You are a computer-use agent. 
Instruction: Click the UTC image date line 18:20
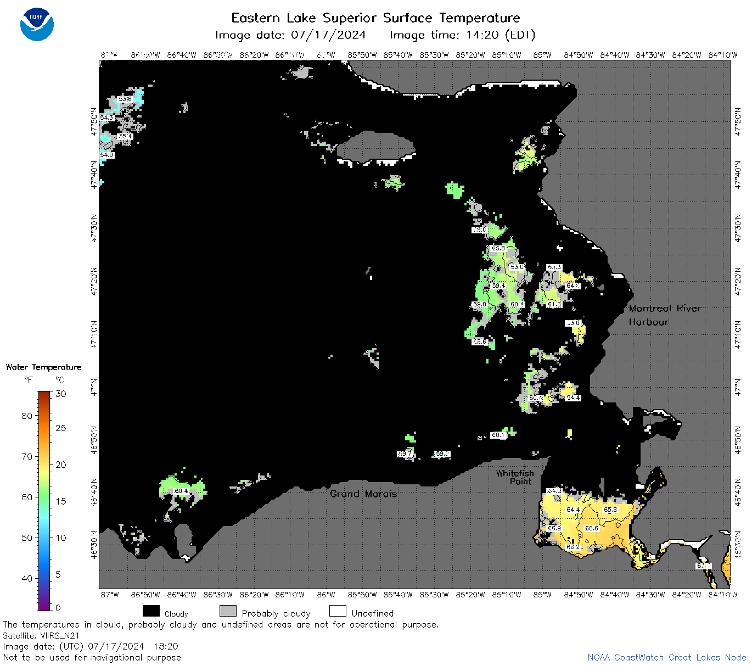[x=91, y=646]
